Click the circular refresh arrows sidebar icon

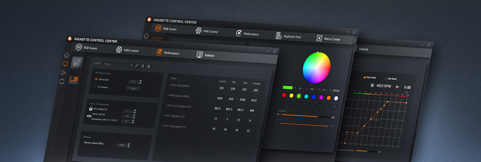point(62,82)
